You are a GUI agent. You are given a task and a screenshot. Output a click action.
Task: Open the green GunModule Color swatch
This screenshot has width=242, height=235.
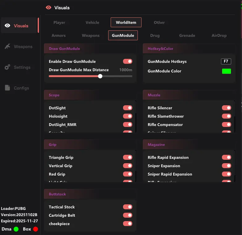pos(226,71)
